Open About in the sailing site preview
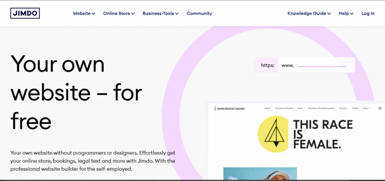The image size is (385, 181). coord(267,108)
